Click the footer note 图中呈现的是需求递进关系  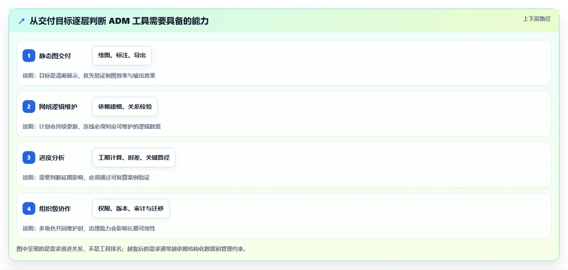click(x=131, y=249)
